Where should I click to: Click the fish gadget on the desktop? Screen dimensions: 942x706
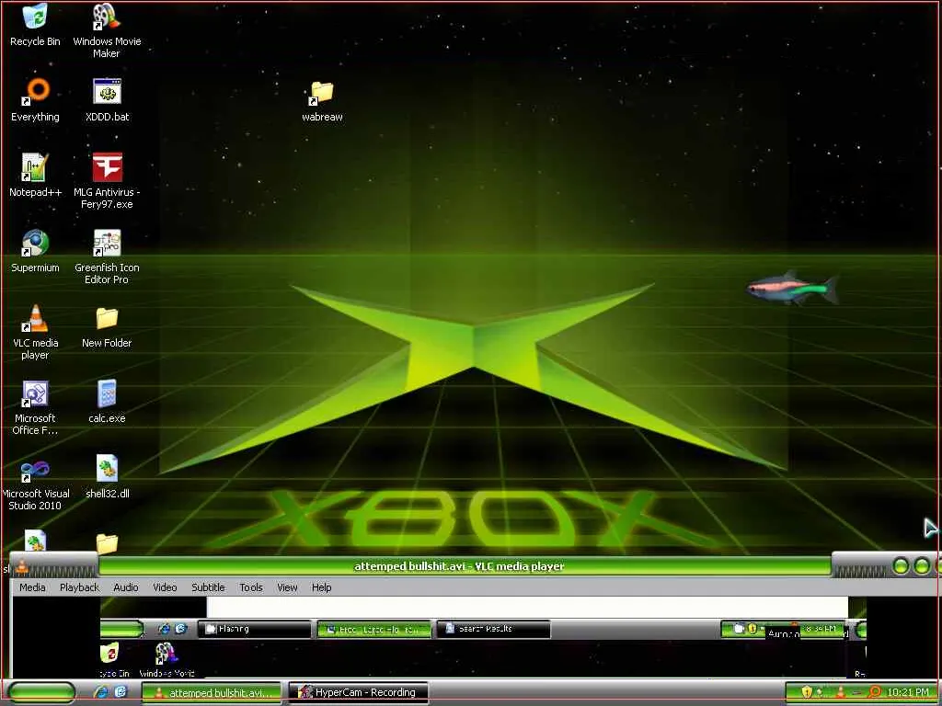pyautogui.click(x=792, y=288)
